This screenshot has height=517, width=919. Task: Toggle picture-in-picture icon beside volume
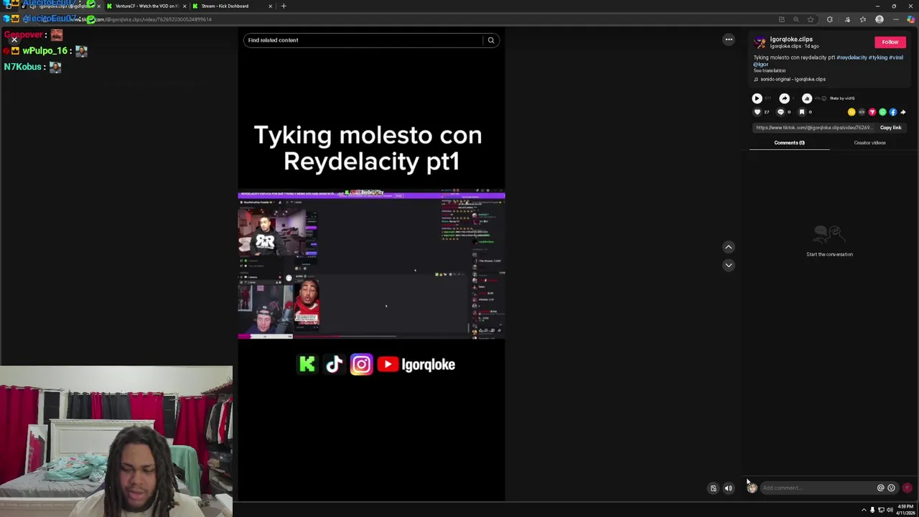(713, 488)
